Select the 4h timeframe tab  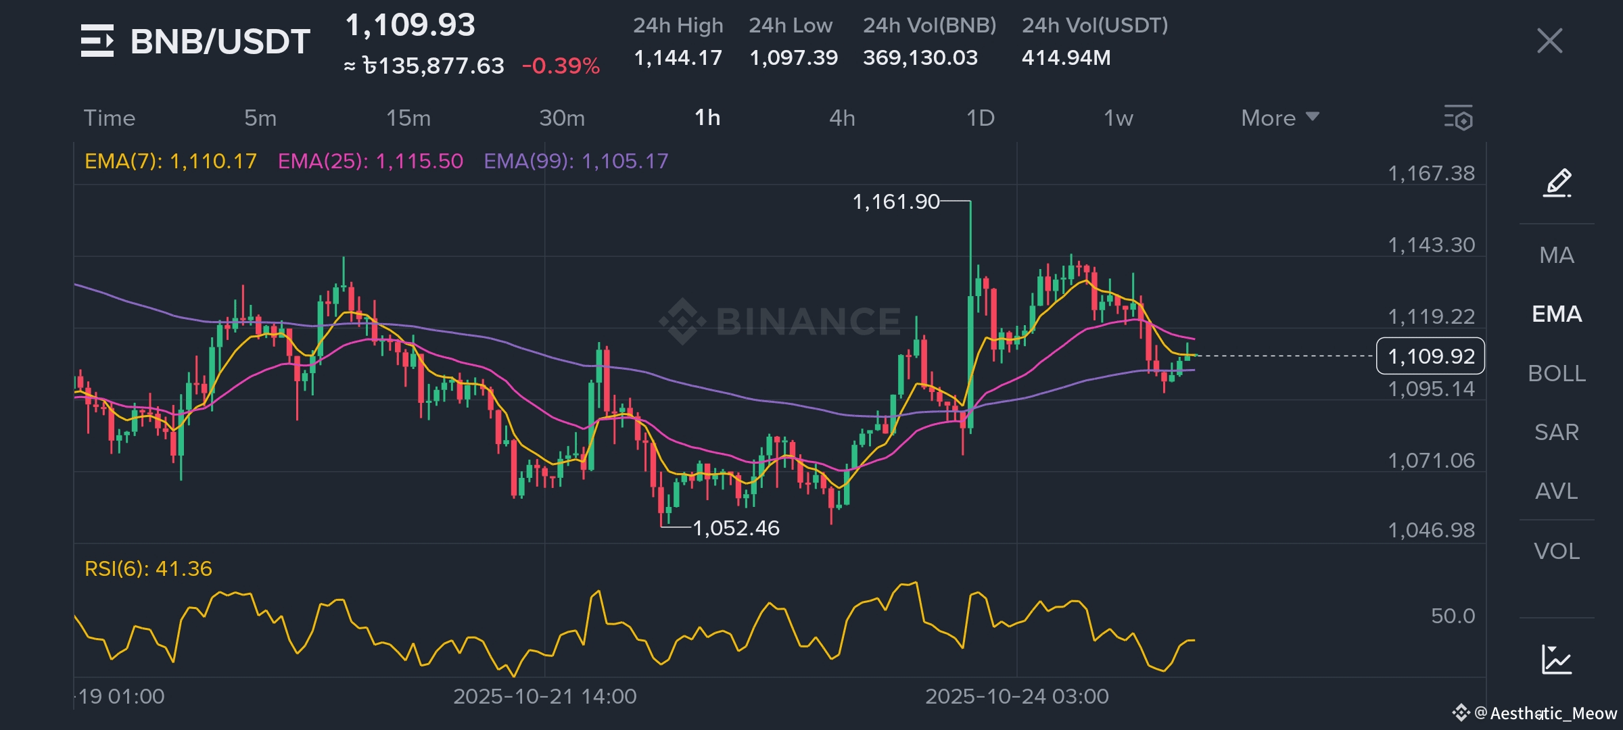(842, 118)
